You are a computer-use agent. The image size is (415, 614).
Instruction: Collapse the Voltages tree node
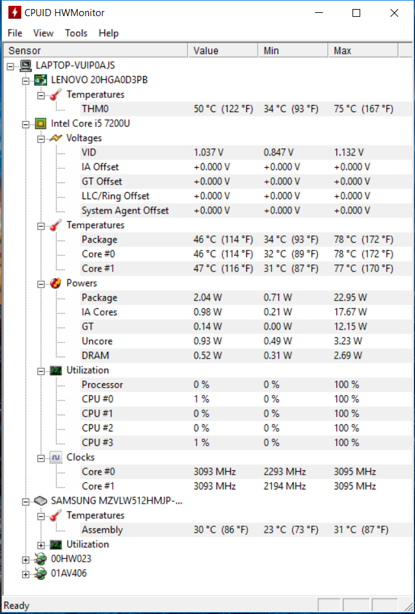41,138
